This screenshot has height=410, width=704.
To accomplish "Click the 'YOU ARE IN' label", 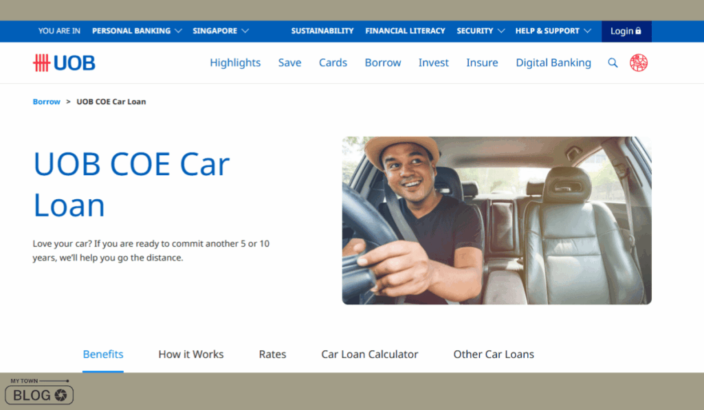I will click(x=59, y=31).
